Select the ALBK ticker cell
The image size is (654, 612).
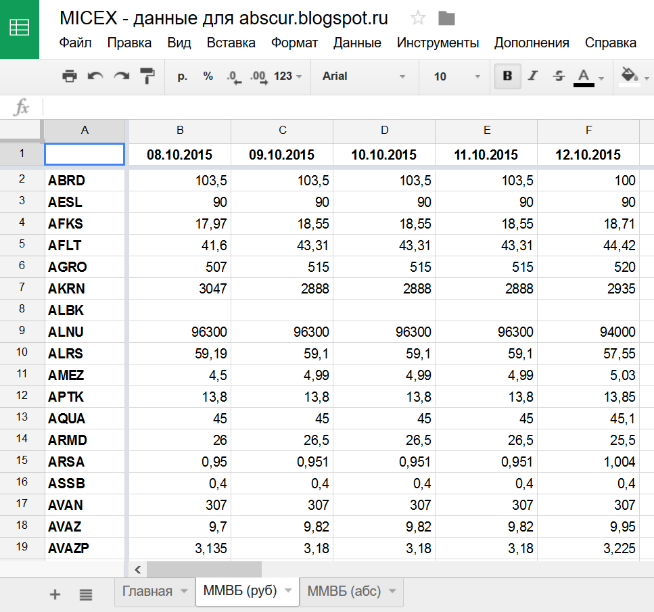point(85,310)
